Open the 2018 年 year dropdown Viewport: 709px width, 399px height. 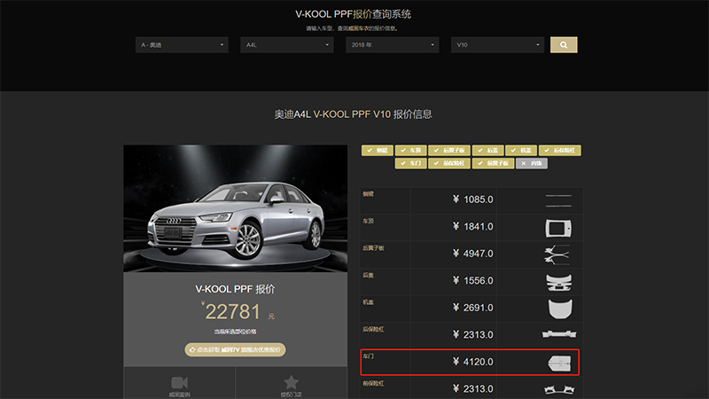click(x=393, y=44)
